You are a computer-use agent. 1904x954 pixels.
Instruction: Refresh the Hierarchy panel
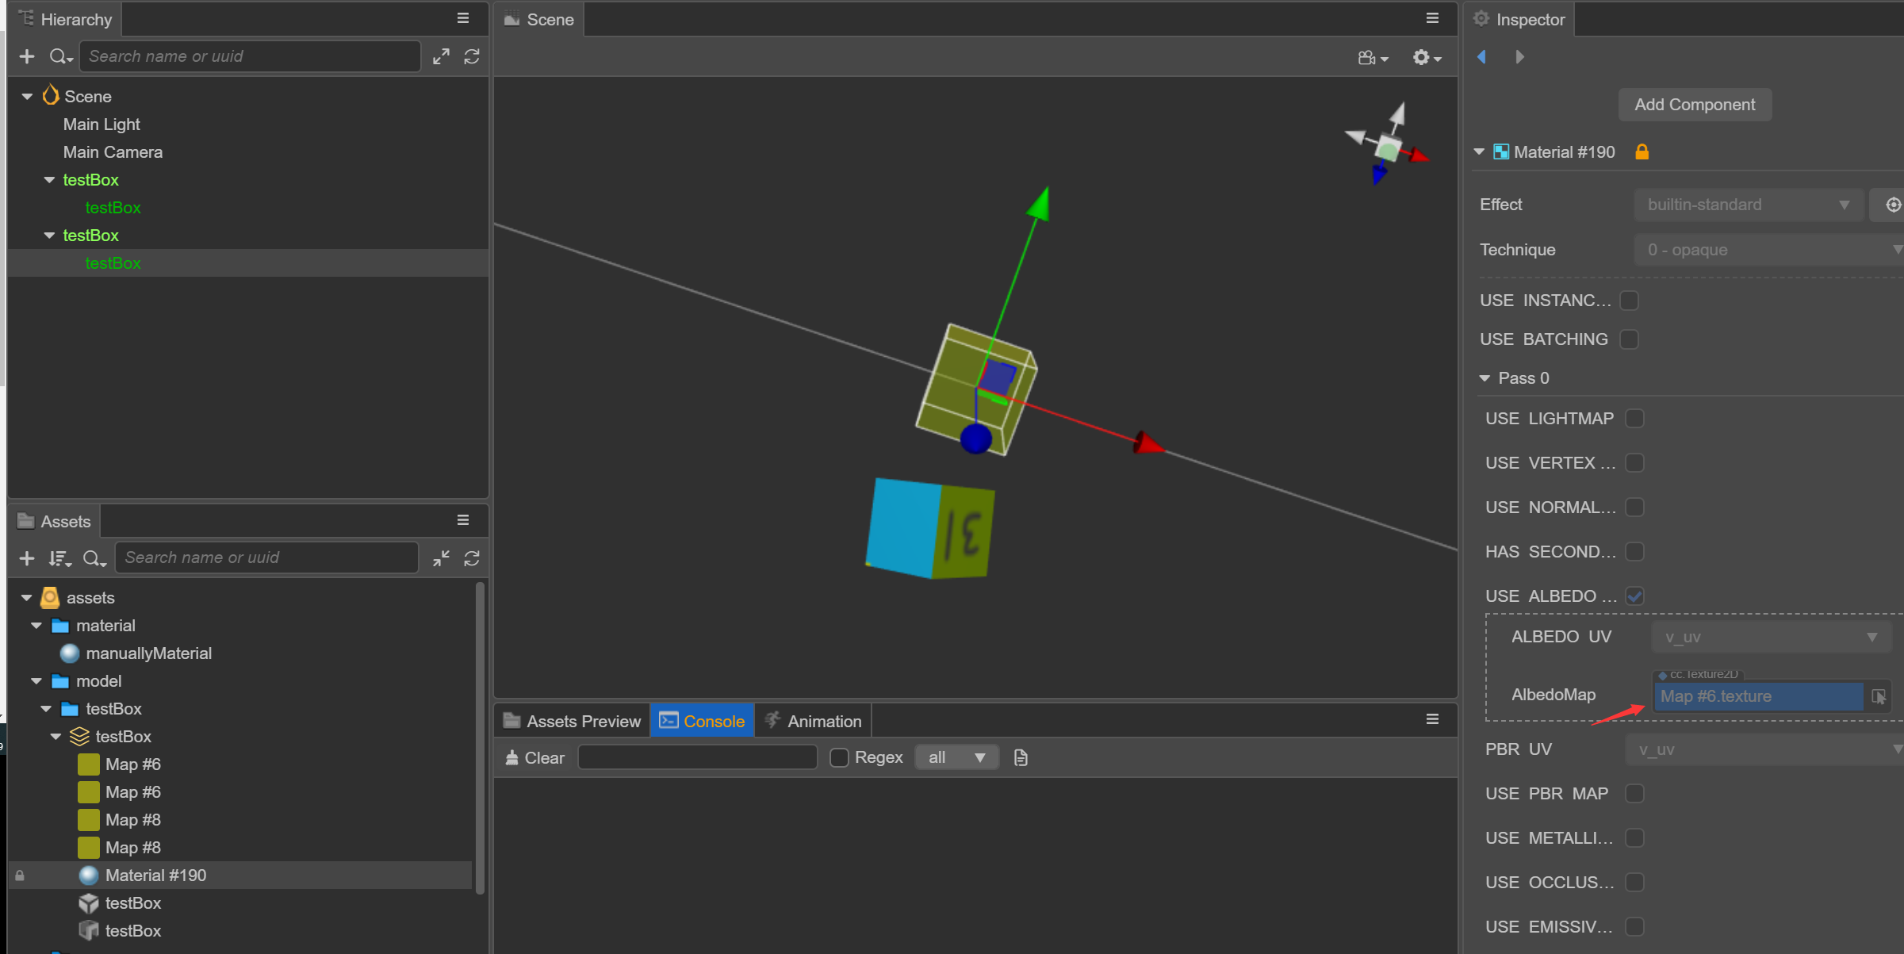tap(472, 56)
